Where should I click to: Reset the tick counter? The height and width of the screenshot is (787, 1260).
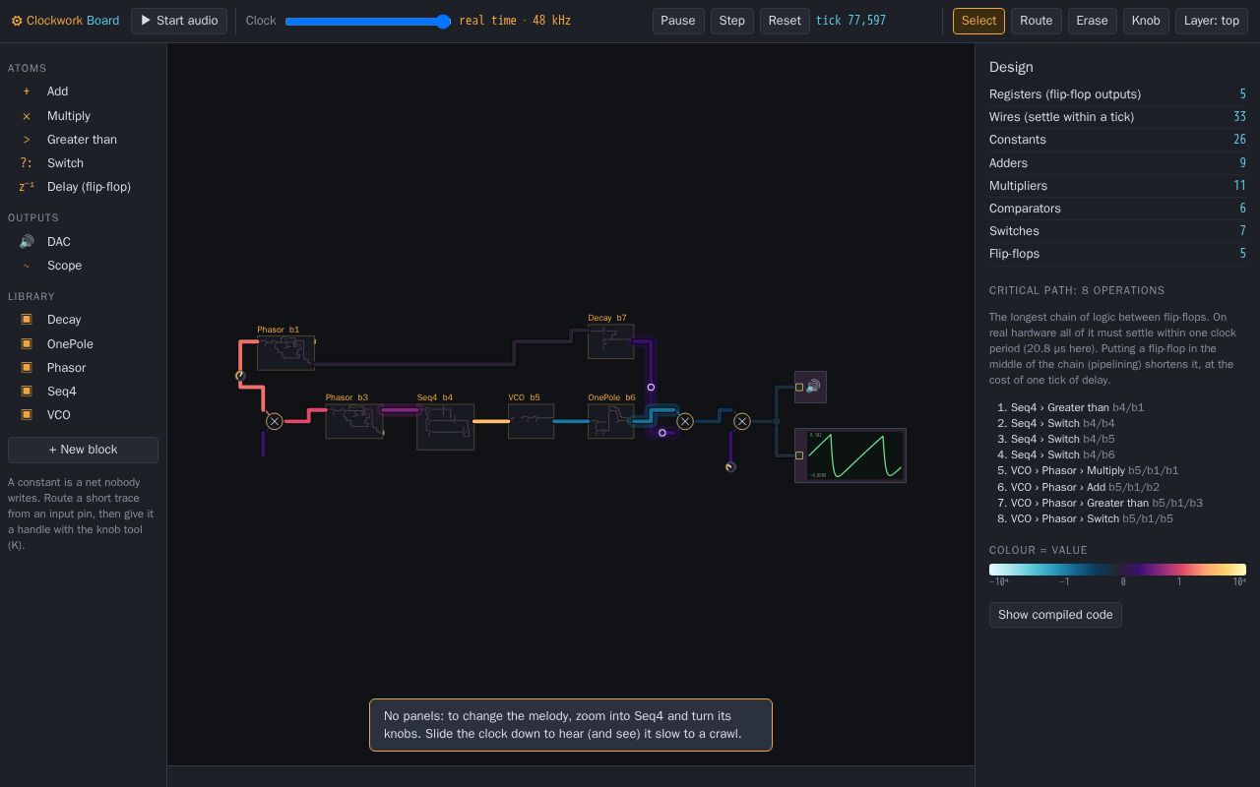[x=785, y=21]
